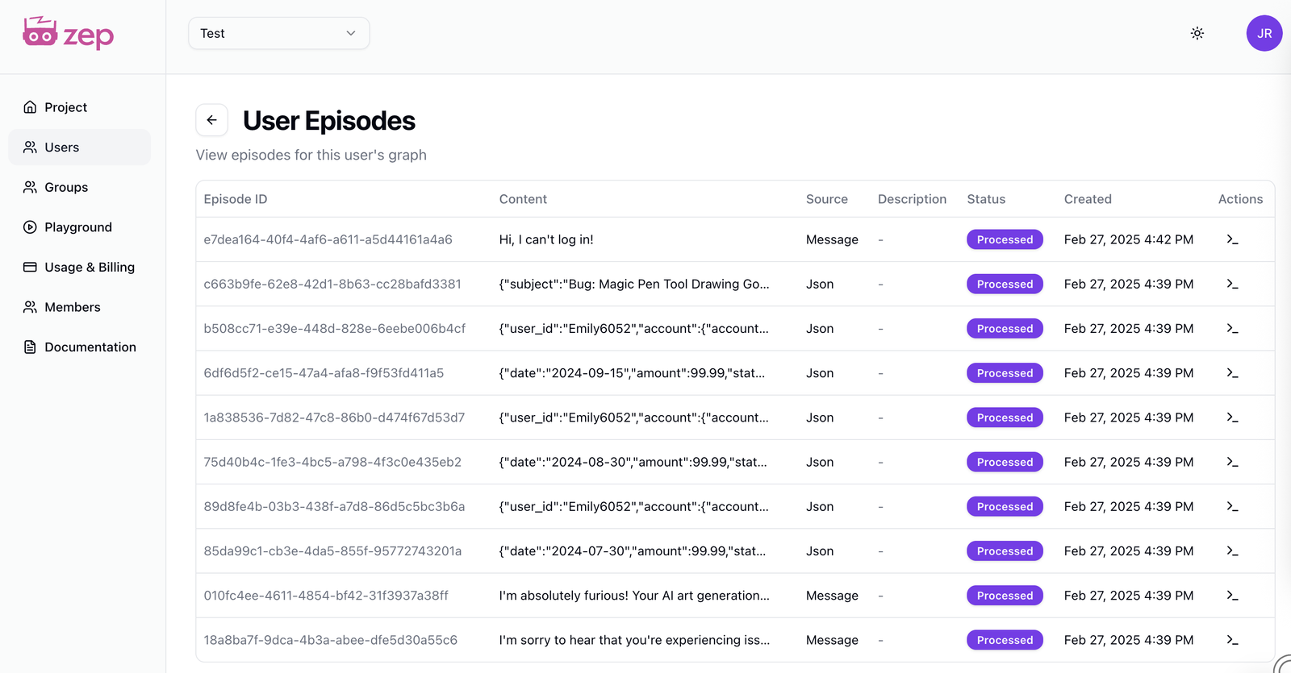Select episode ID e7dea164-40f4-4af6-a611-a5d44161a4a6

[x=328, y=239]
